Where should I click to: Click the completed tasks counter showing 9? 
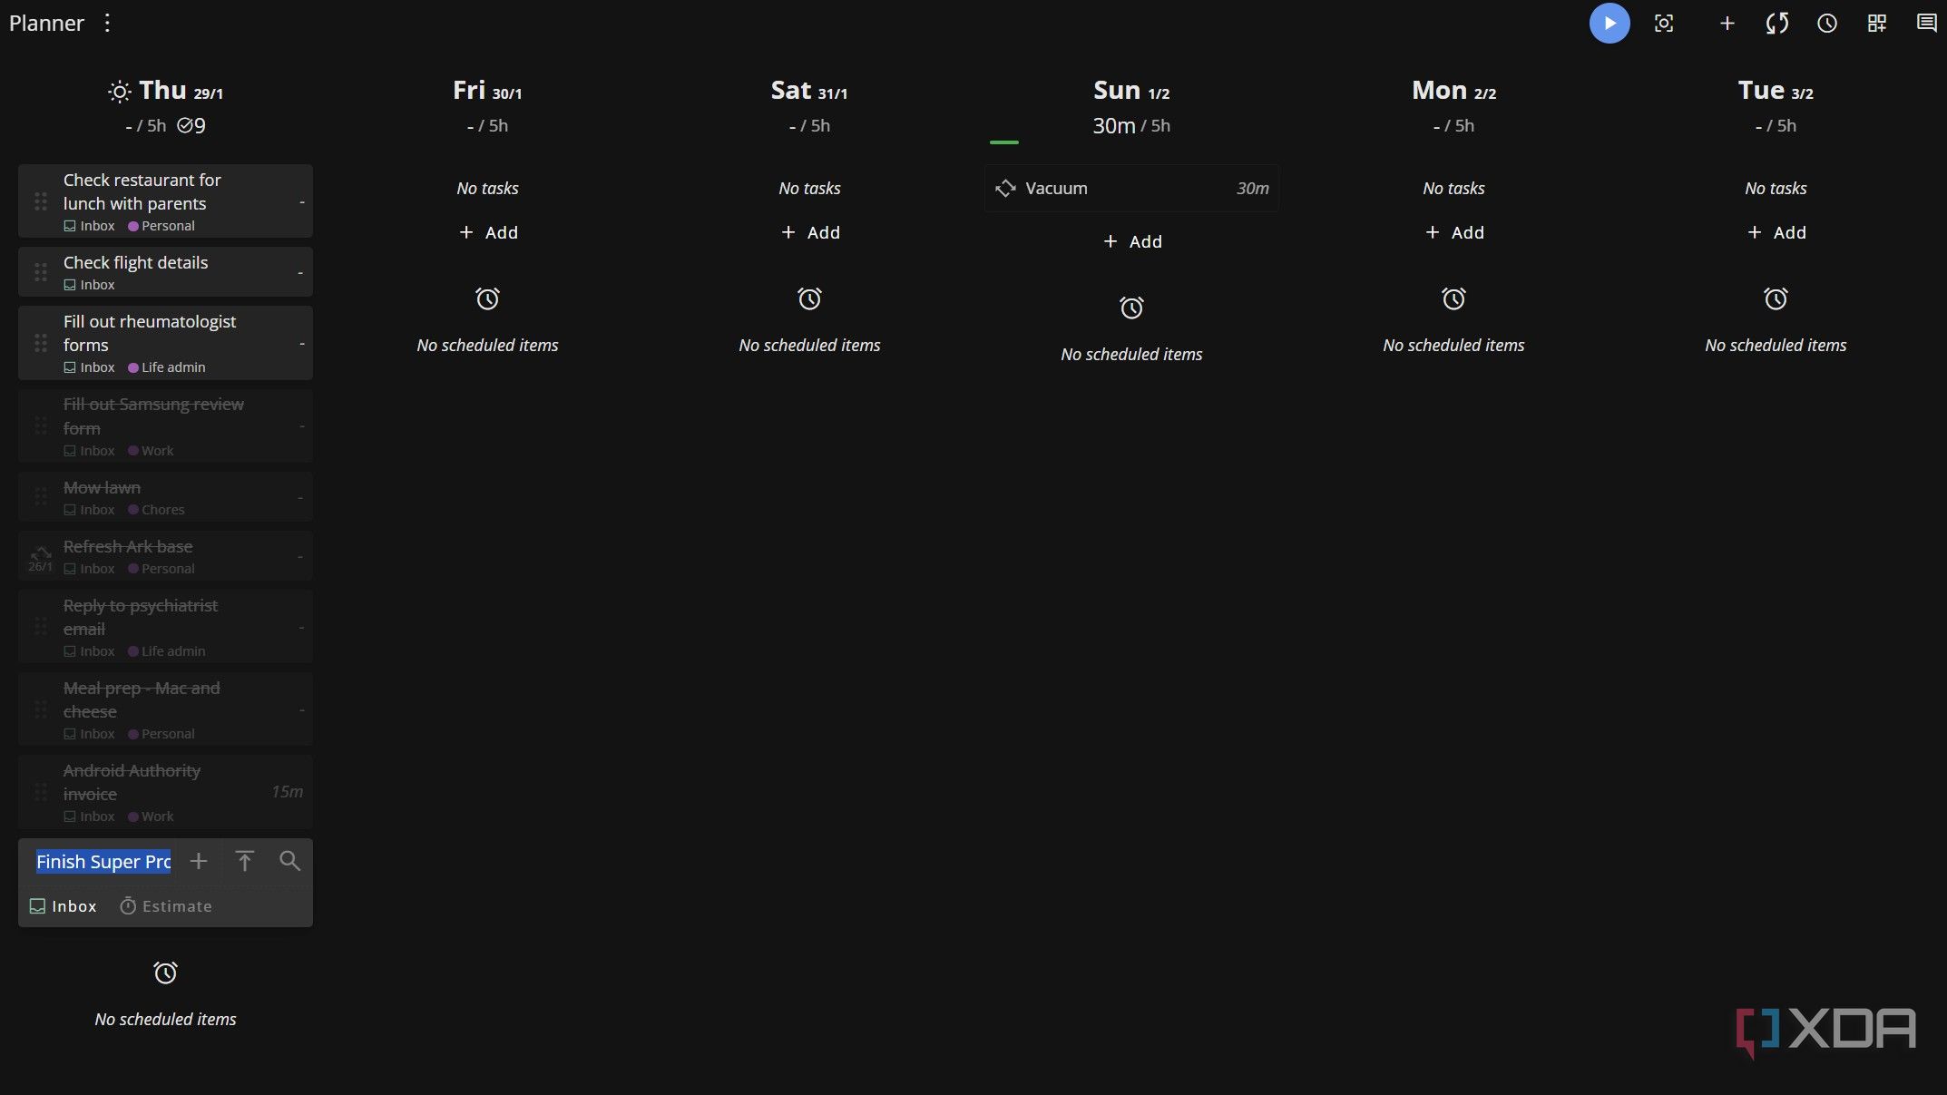tap(191, 126)
